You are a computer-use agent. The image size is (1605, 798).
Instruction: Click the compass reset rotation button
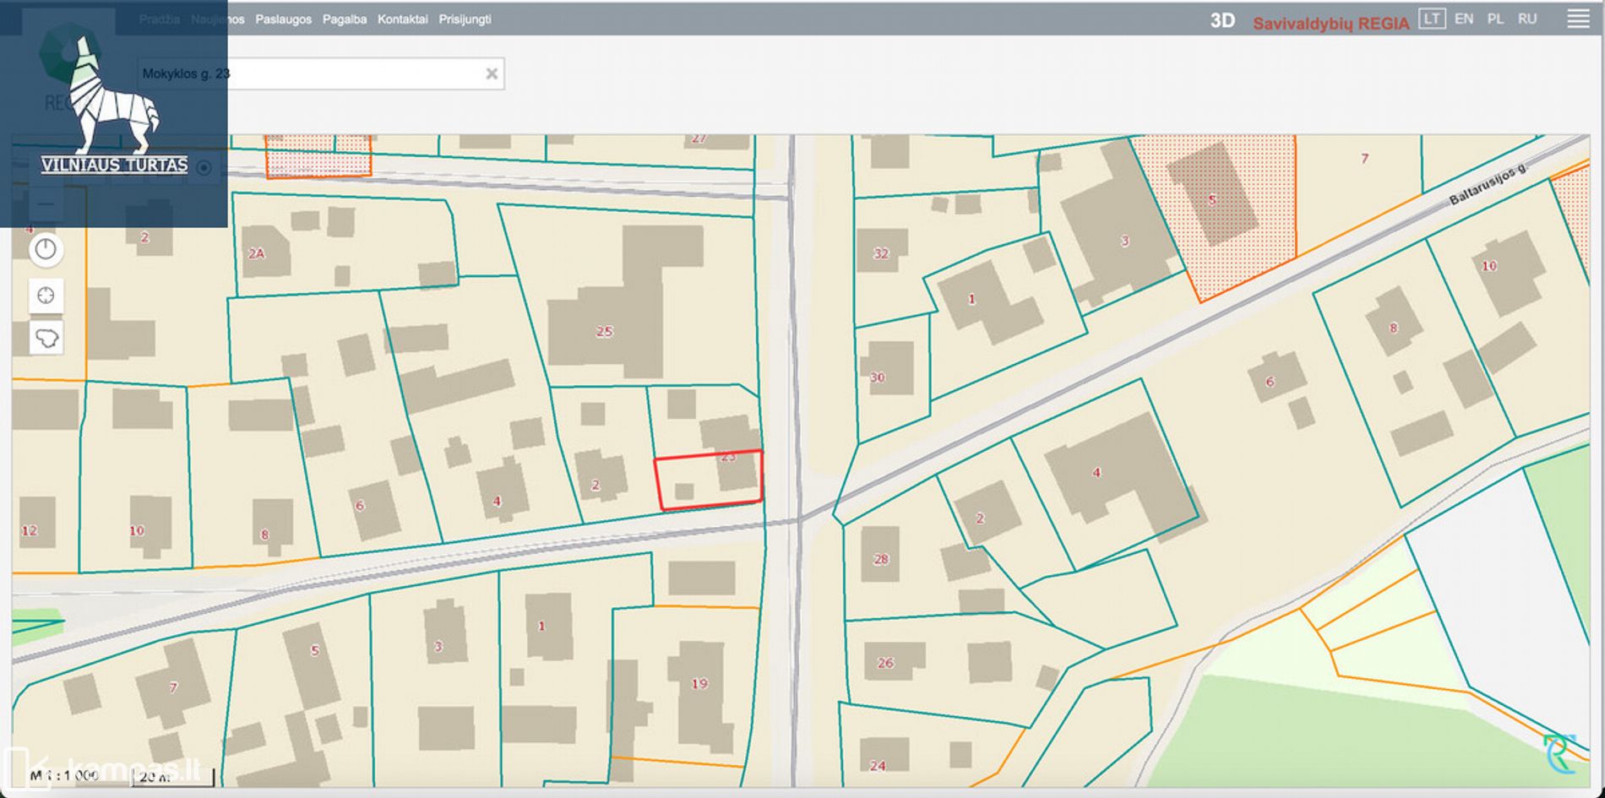pyautogui.click(x=46, y=250)
